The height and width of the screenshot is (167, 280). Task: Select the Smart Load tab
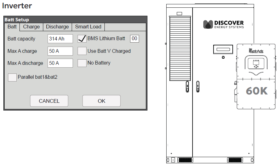coord(88,27)
